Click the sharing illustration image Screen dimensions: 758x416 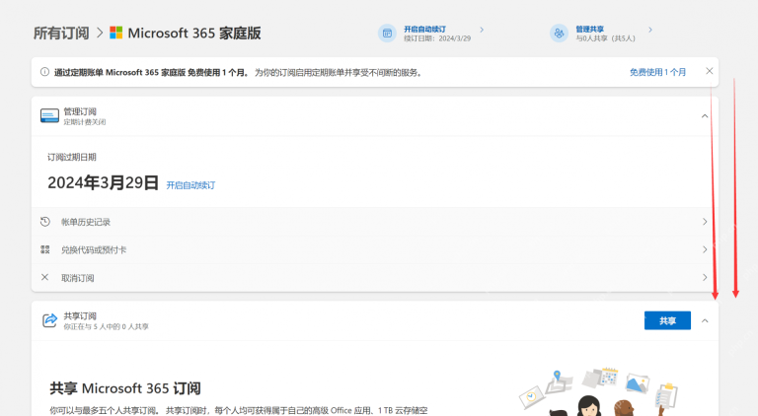point(599,392)
